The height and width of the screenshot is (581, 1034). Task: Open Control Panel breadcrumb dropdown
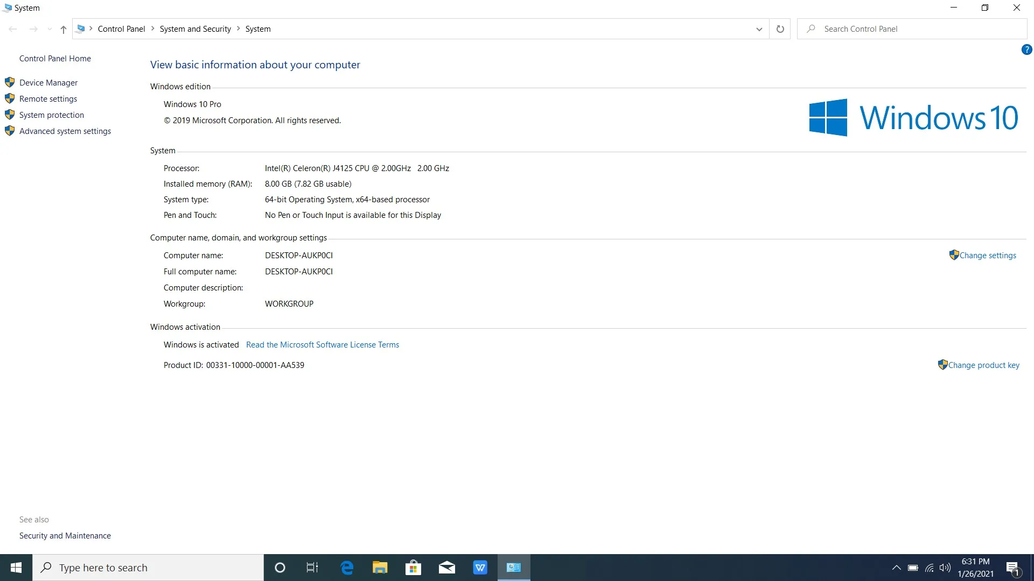click(151, 29)
